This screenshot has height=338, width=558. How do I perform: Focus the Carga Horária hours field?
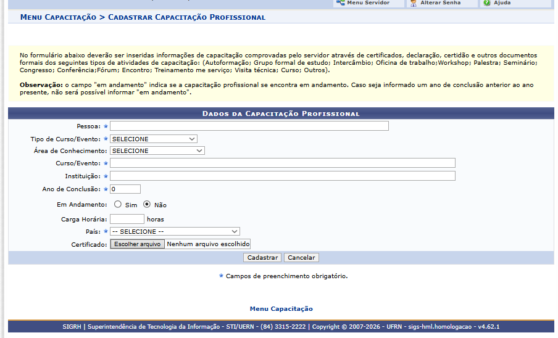(x=127, y=219)
